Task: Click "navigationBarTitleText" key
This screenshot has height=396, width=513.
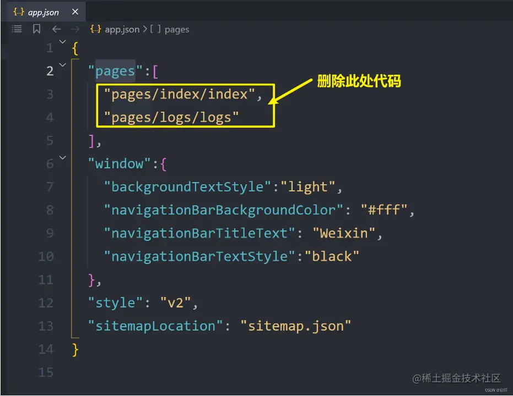Action: (199, 233)
